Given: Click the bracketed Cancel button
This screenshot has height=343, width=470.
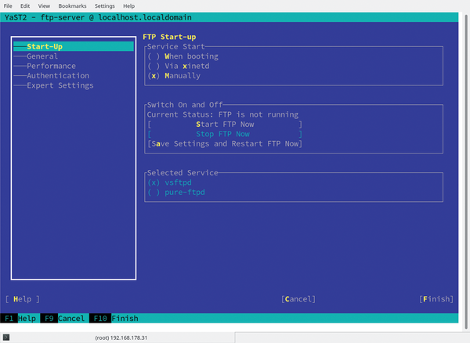Looking at the screenshot, I should (298, 299).
